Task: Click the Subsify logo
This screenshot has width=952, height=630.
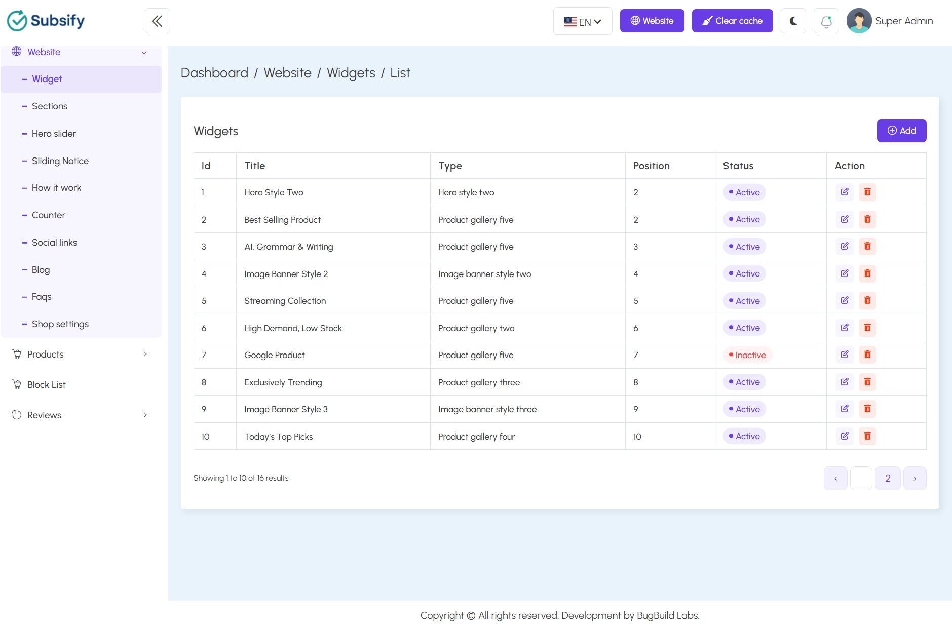Action: coord(46,21)
